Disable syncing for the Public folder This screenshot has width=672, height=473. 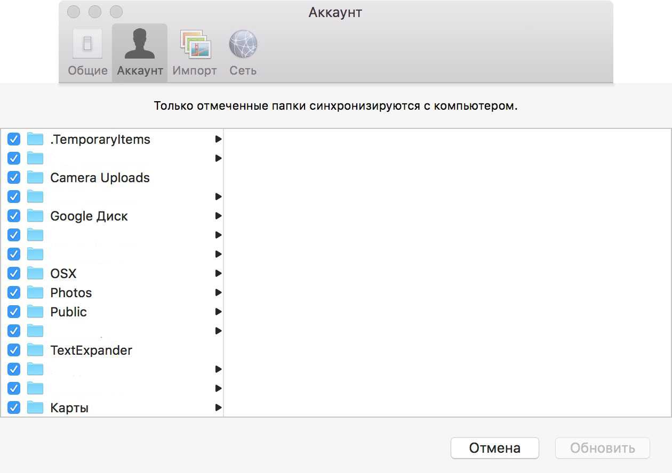coord(14,312)
